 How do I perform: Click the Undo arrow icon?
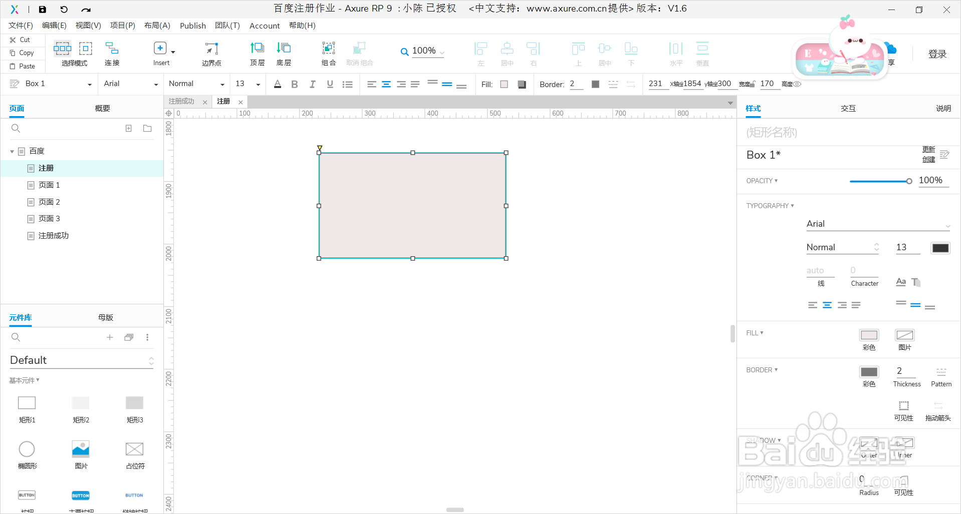click(x=64, y=9)
